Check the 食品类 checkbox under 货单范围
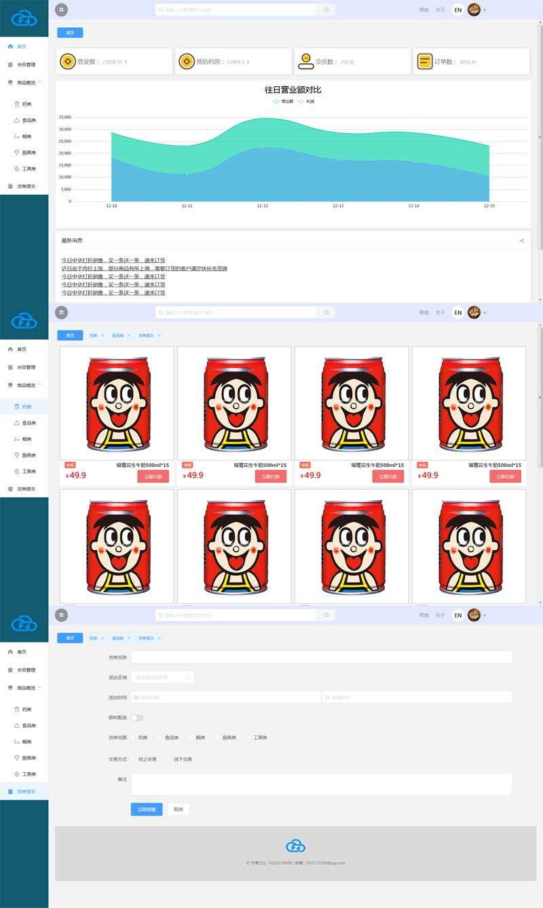543x908 pixels. pos(160,738)
